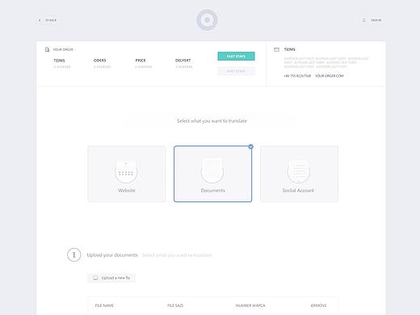This screenshot has height=315, width=420.
Task: Open the circular logo at top center
Action: coord(207,20)
